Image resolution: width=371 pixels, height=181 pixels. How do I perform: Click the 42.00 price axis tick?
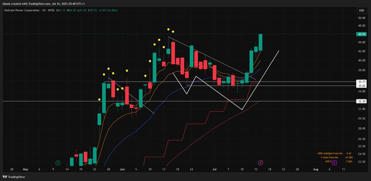361,51
